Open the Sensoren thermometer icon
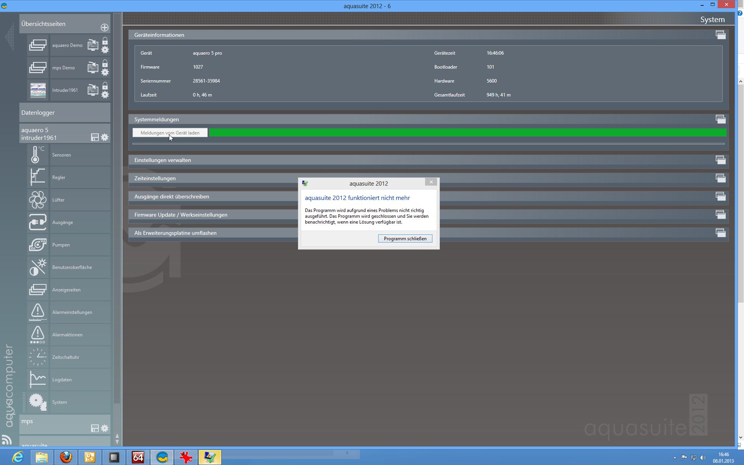This screenshot has height=465, width=744. tap(38, 155)
